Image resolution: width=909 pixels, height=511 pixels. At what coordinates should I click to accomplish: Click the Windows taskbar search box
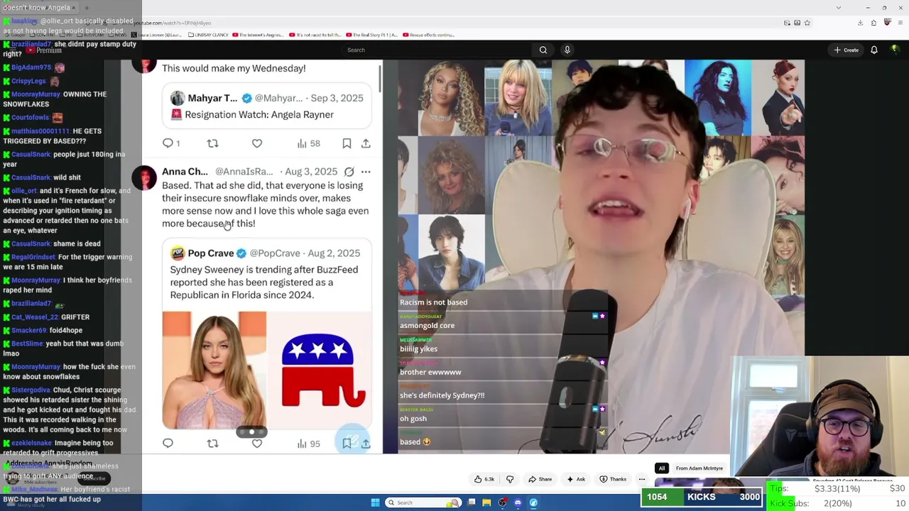[x=423, y=502]
